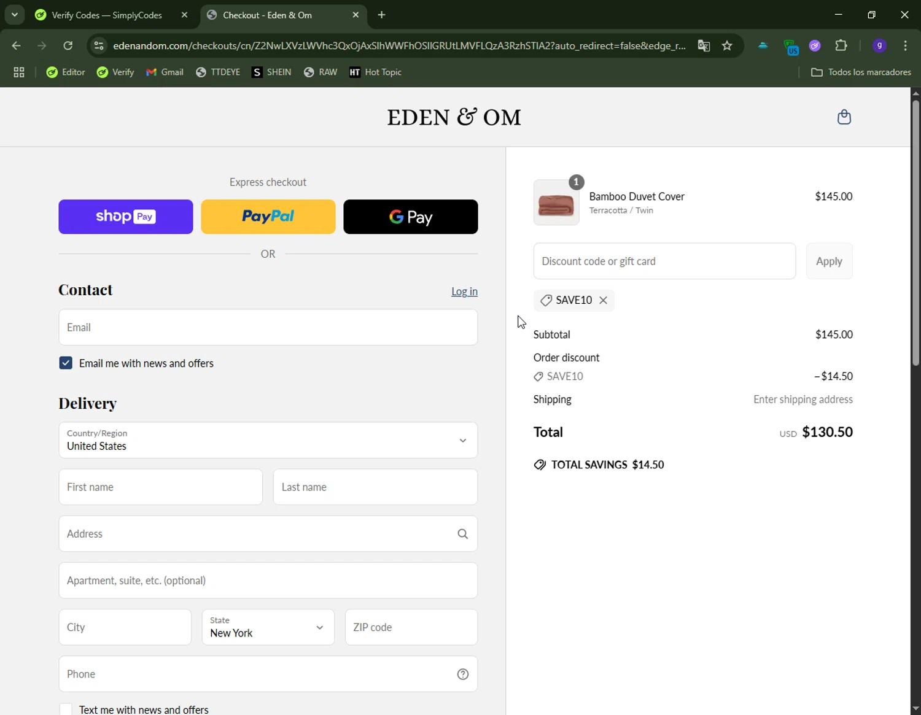
Task: Open the translate page icon
Action: point(704,45)
